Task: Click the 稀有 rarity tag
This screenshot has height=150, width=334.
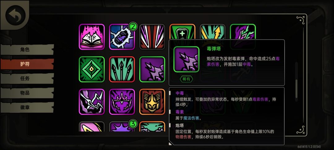Action: (186, 79)
